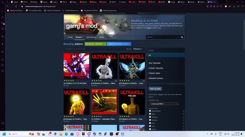Open Twitter X icon in the browser sidebar
The width and height of the screenshot is (245, 137).
tap(3, 44)
